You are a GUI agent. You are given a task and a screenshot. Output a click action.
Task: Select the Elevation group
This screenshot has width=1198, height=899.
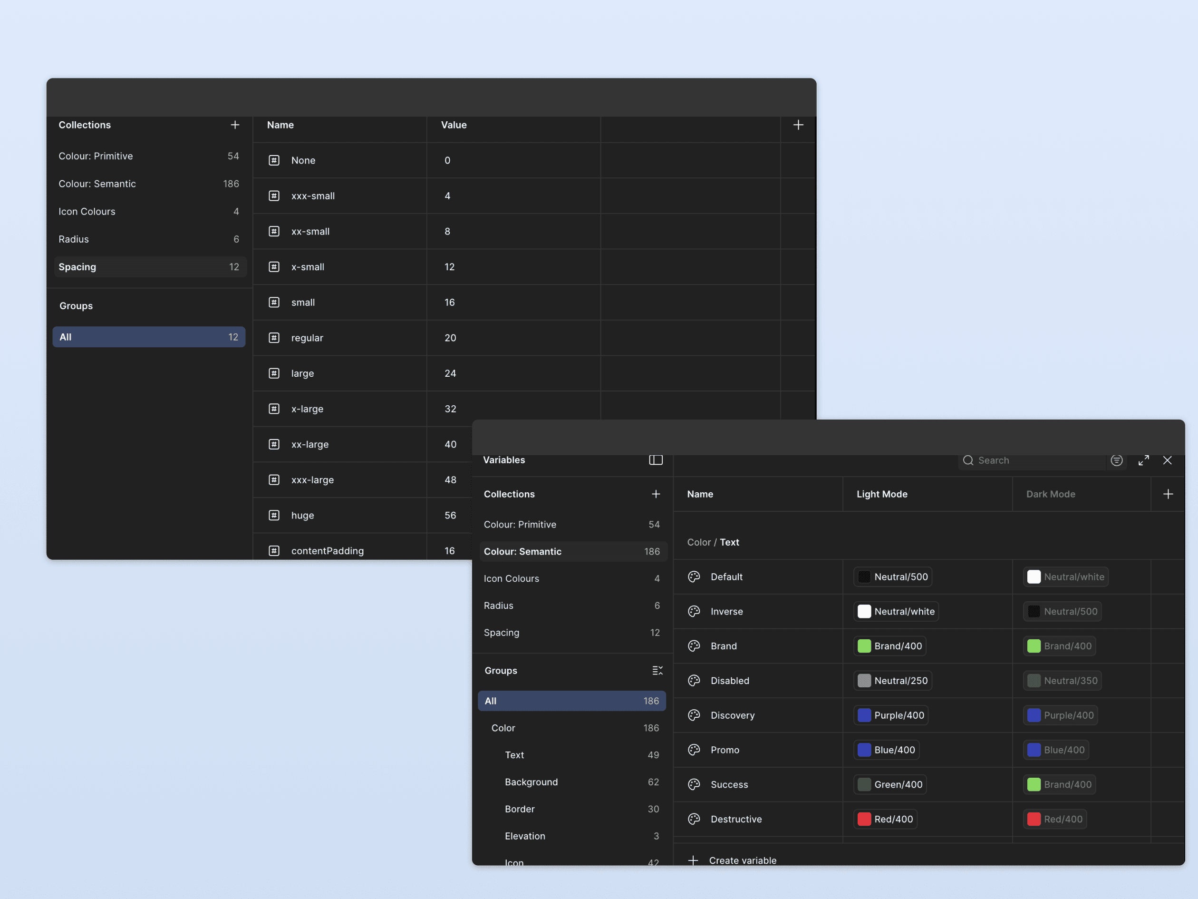(571, 836)
